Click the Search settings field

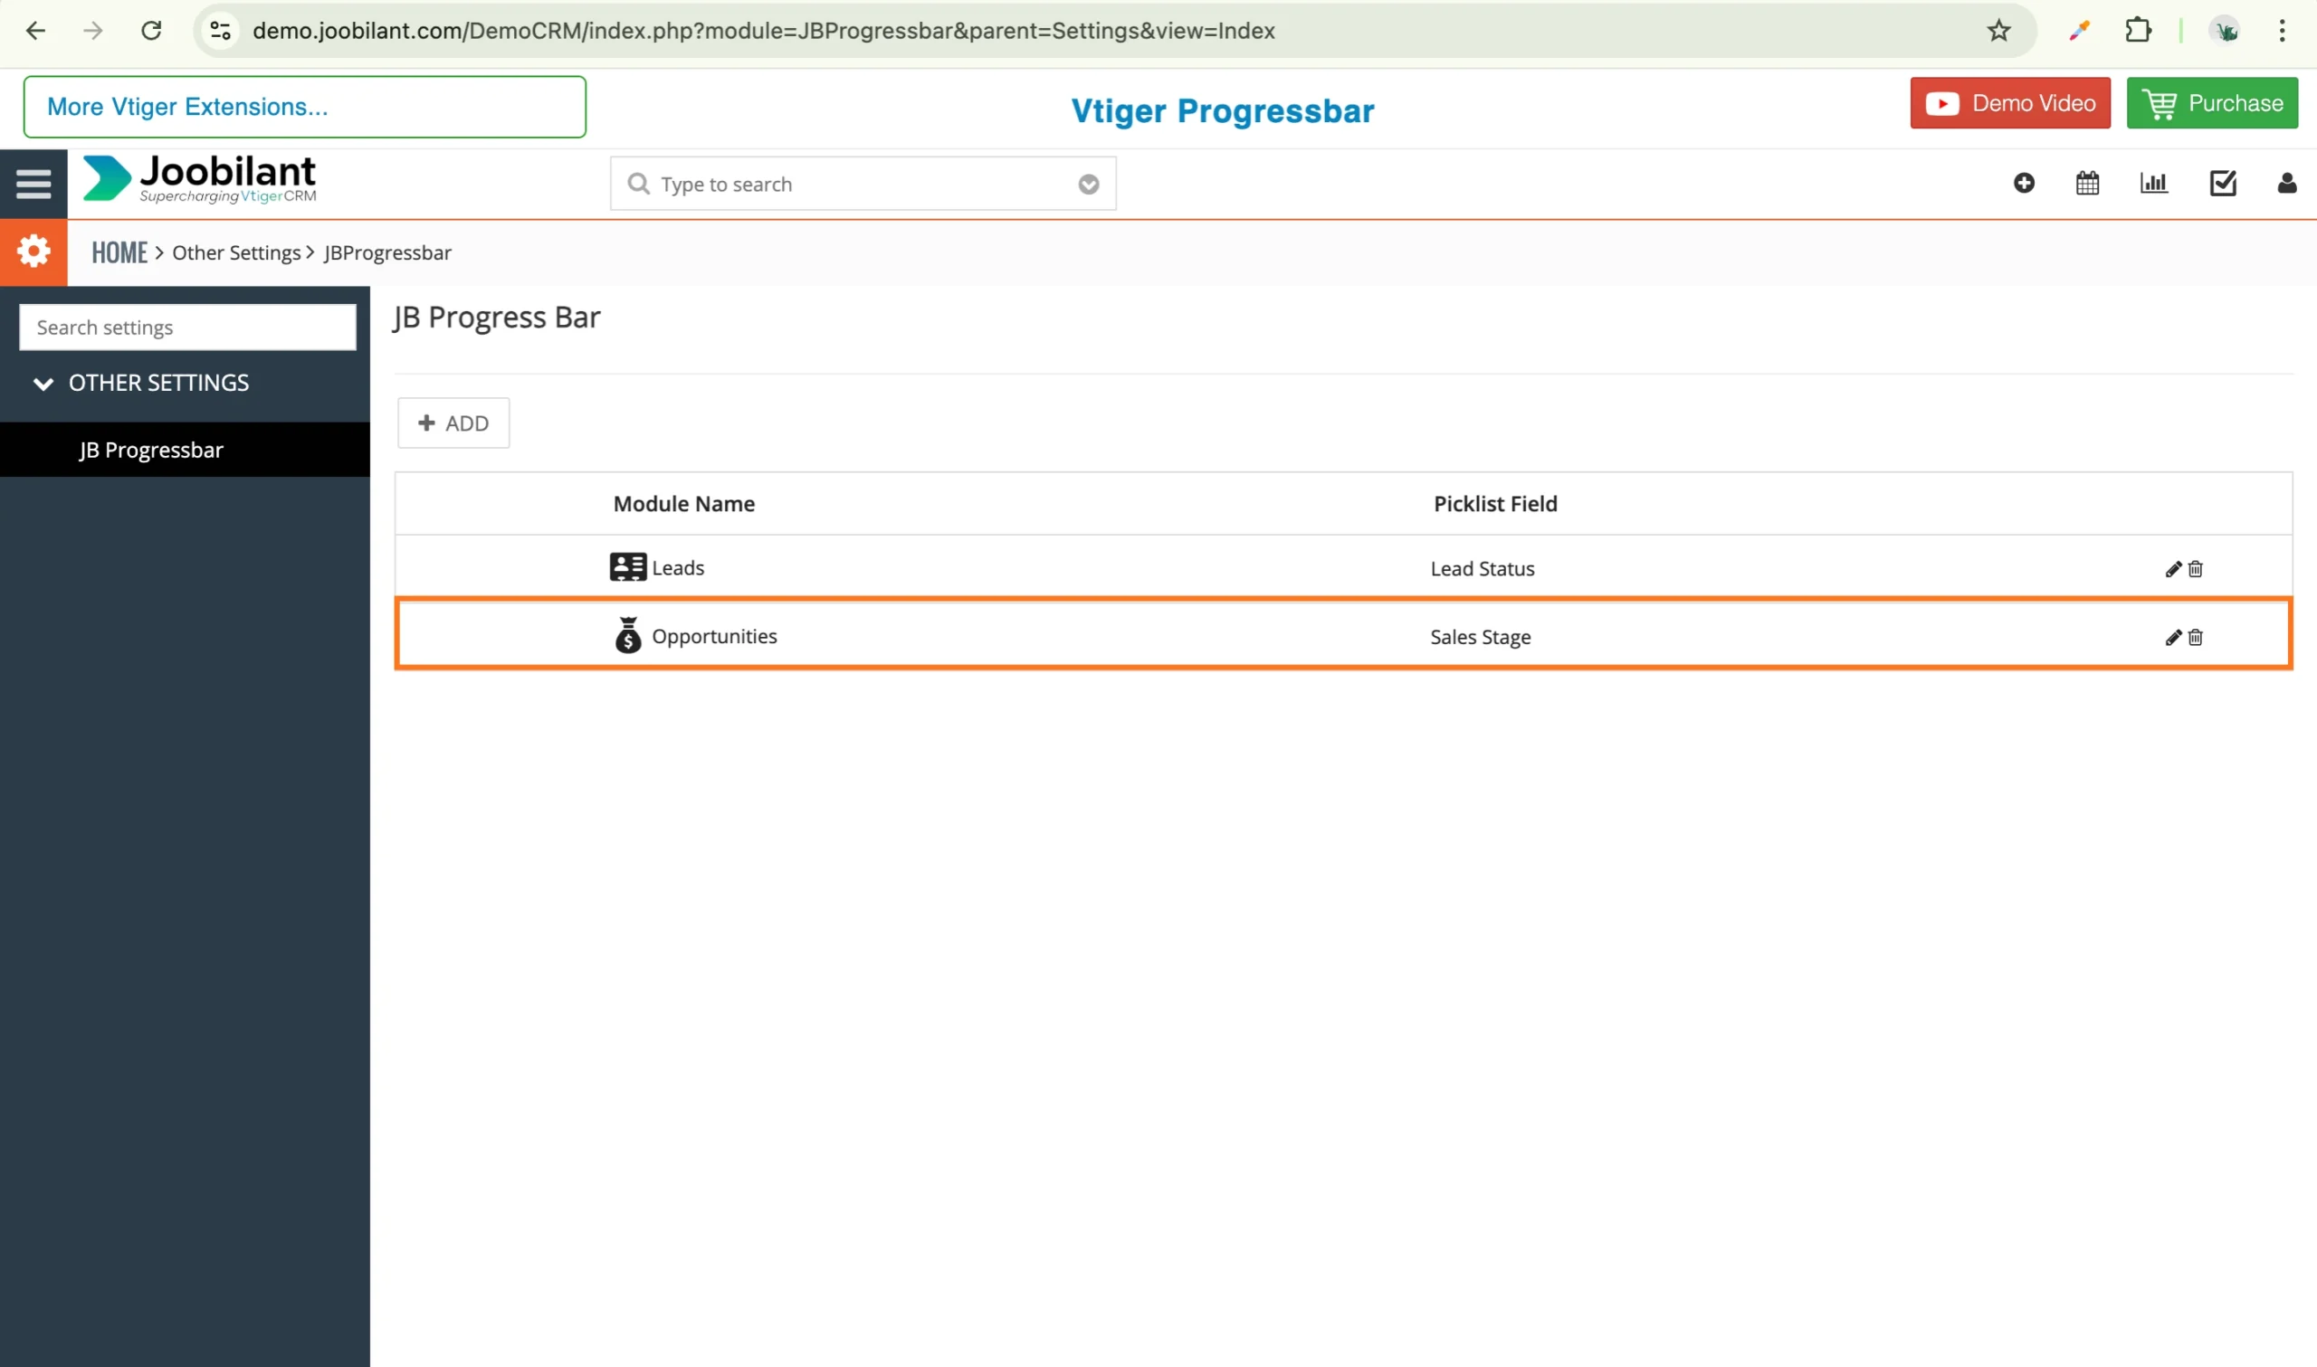187,328
